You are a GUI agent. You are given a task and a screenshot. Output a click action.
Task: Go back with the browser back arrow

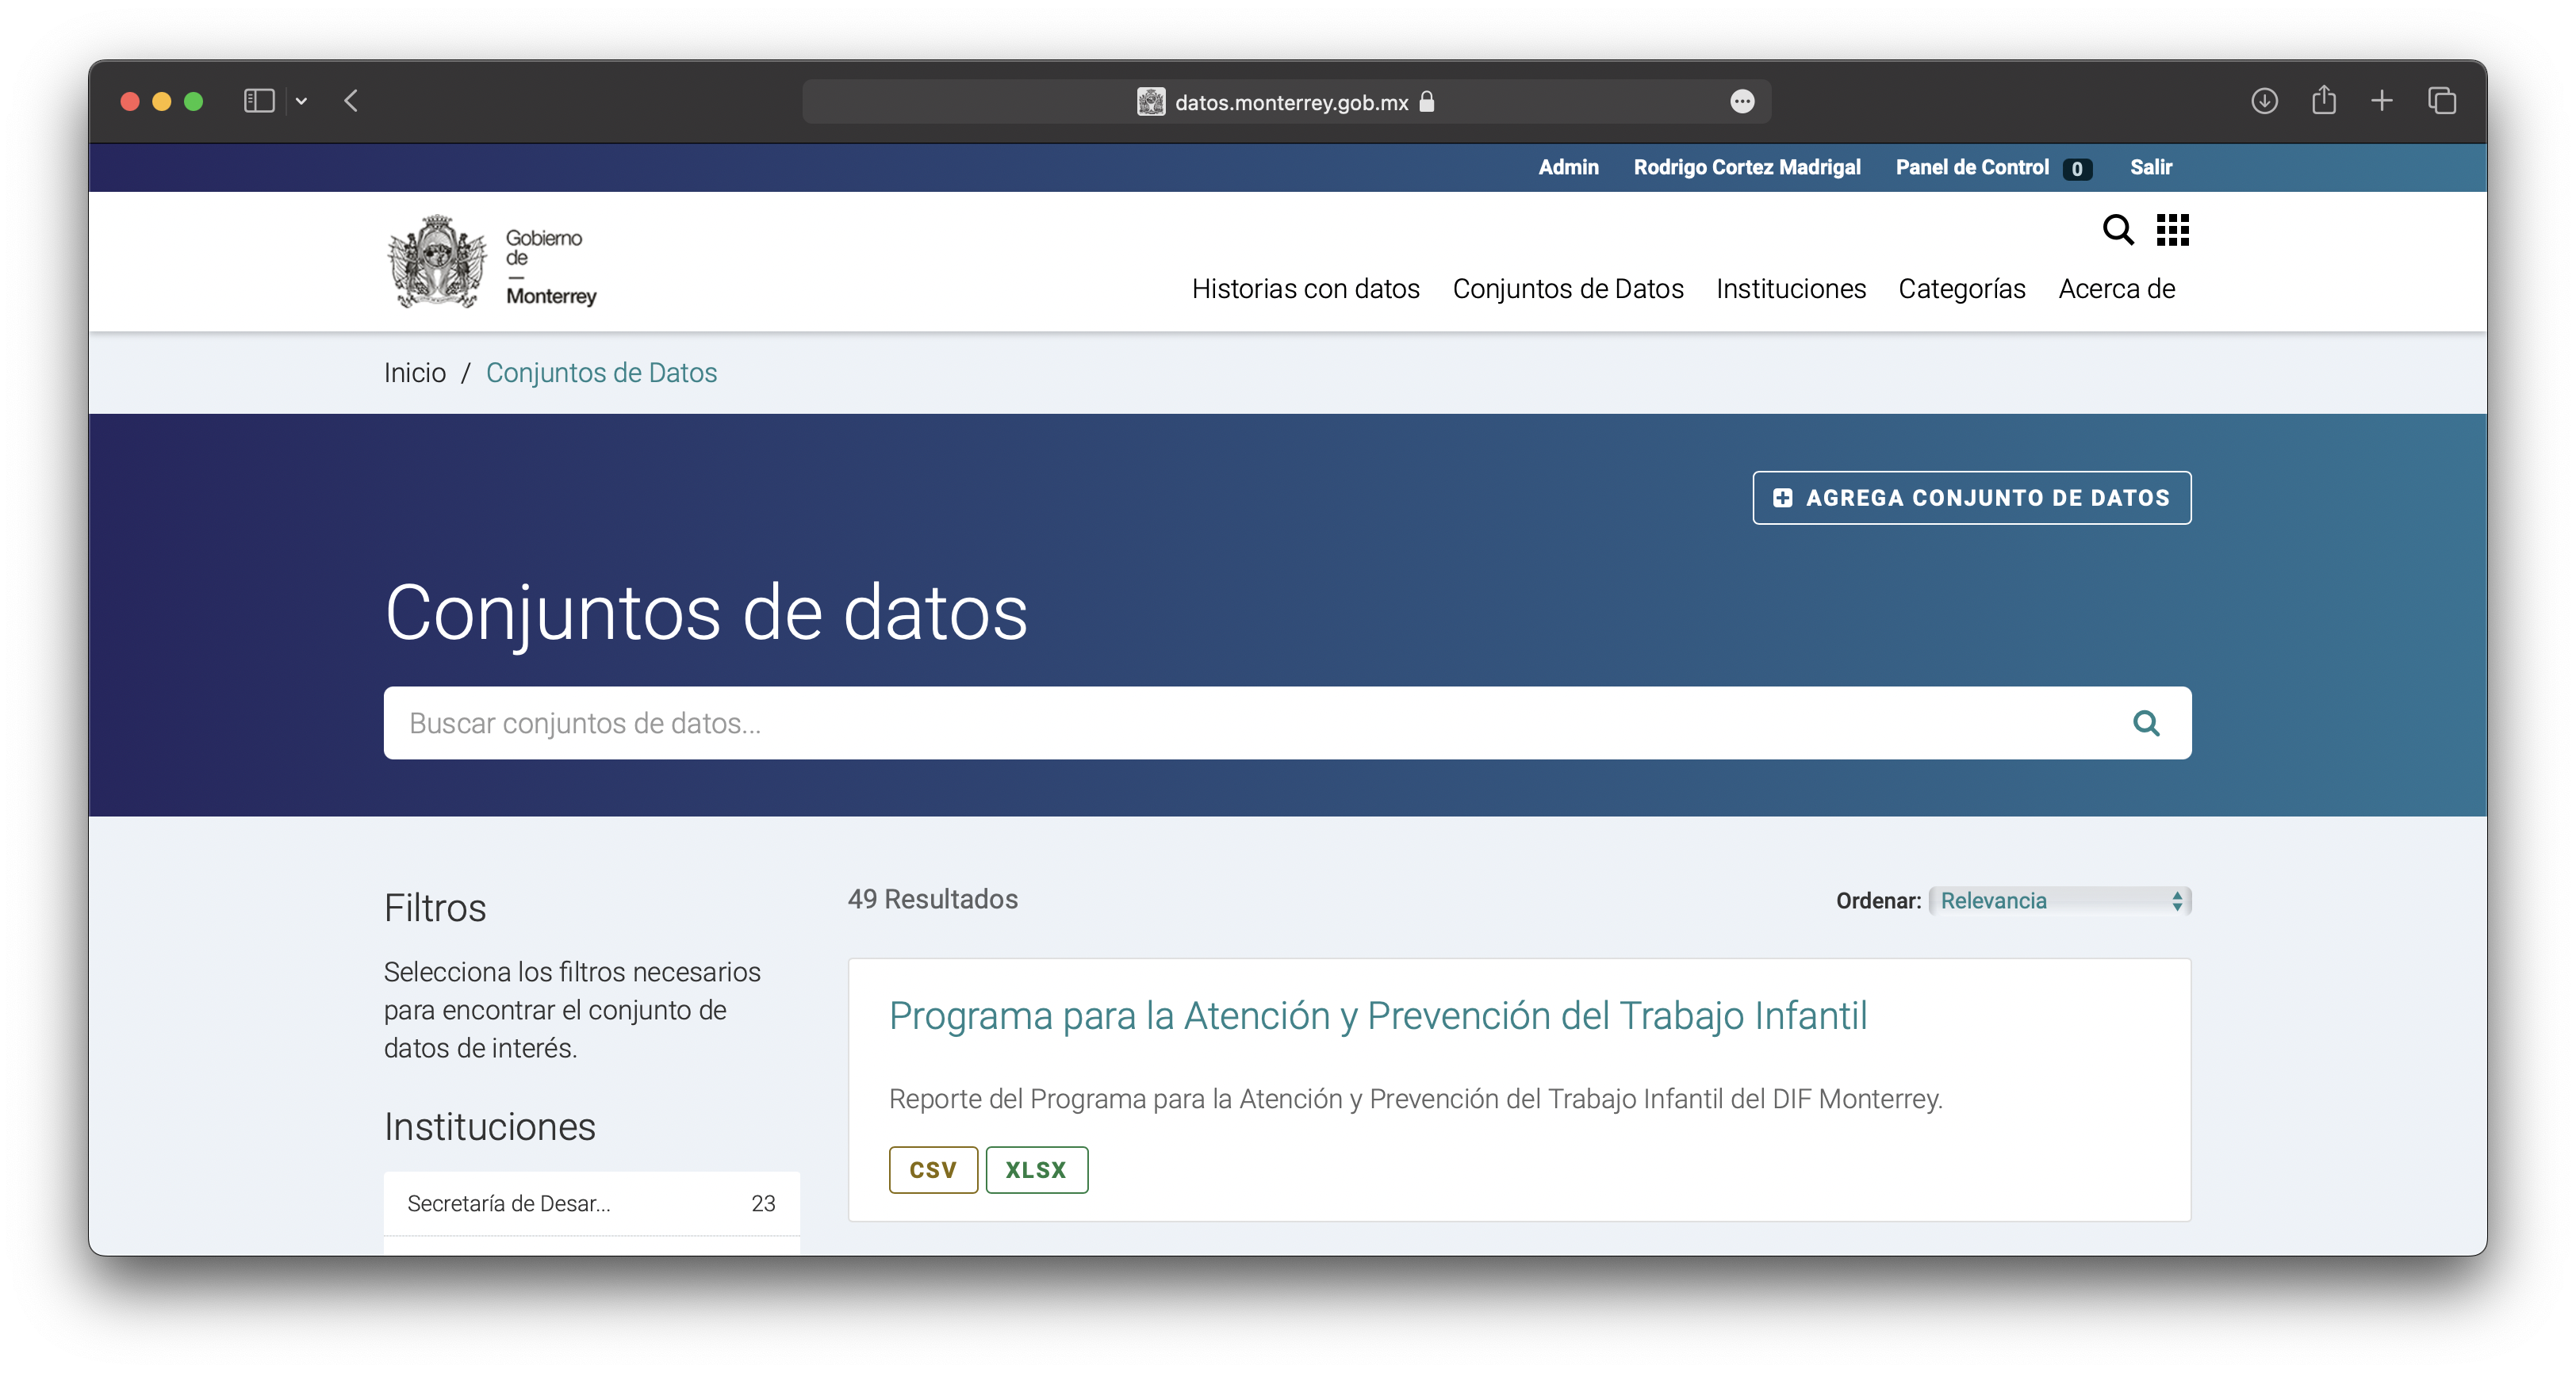click(x=351, y=101)
